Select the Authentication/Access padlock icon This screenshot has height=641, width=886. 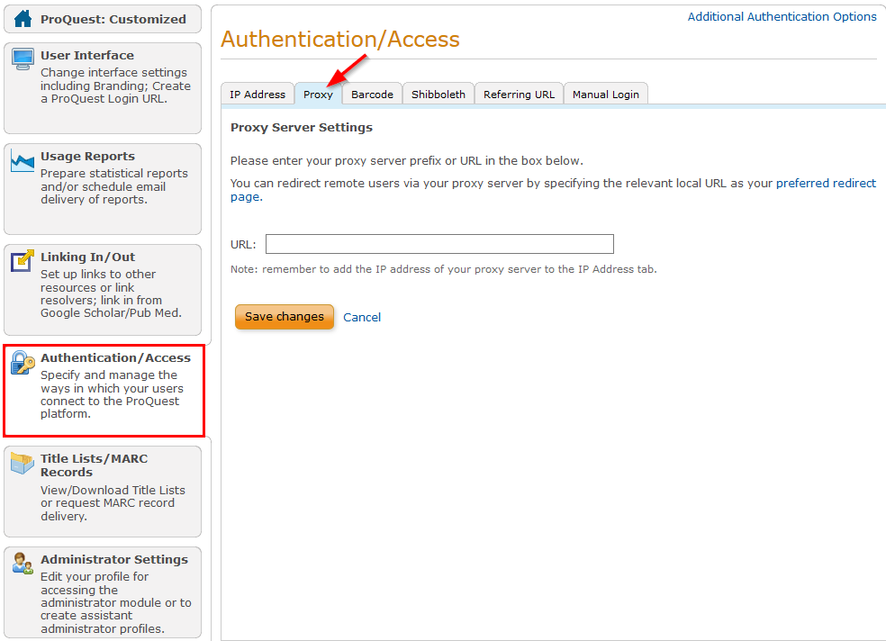pos(22,363)
